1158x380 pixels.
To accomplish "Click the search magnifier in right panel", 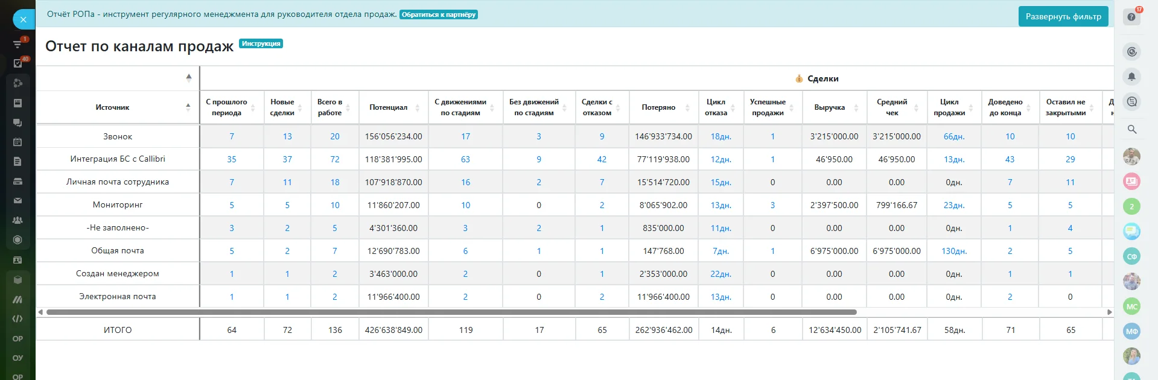I will click(1131, 129).
